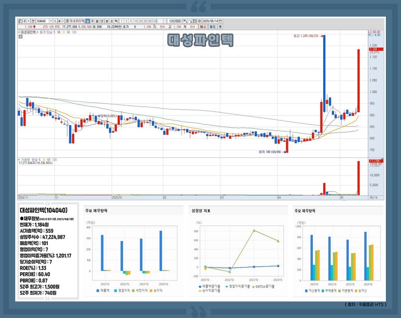Switch to 주 weekly chart period

(x=93, y=21)
